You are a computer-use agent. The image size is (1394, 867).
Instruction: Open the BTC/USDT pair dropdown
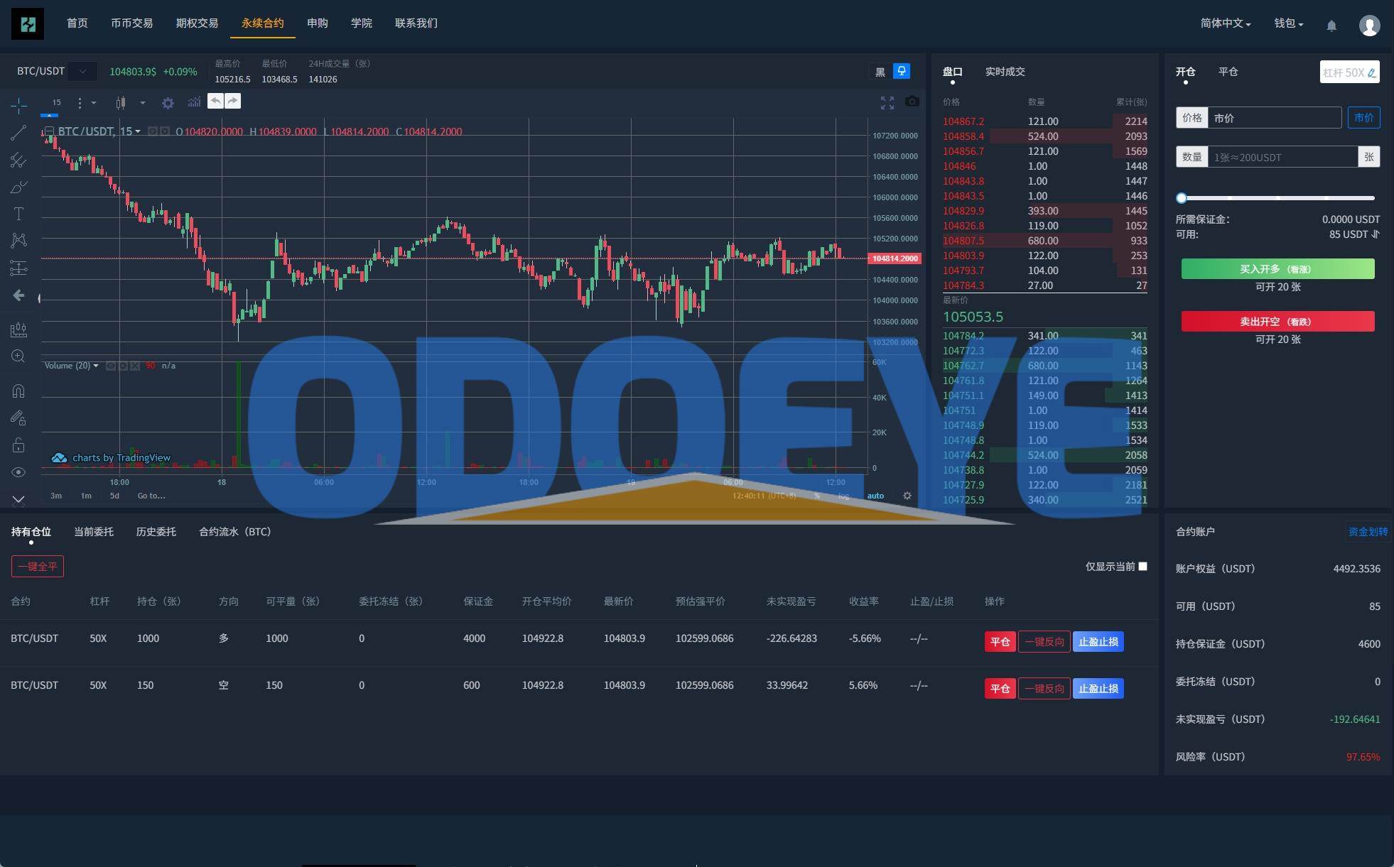pyautogui.click(x=83, y=71)
